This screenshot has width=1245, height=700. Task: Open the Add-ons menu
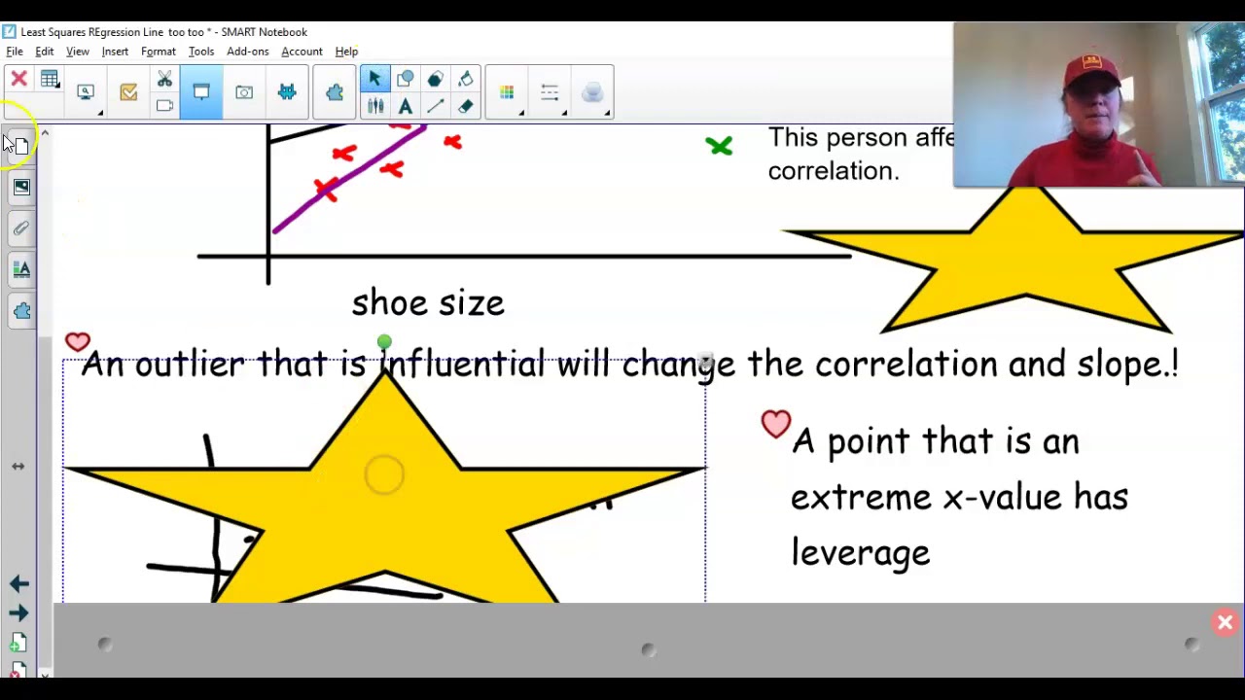248,52
